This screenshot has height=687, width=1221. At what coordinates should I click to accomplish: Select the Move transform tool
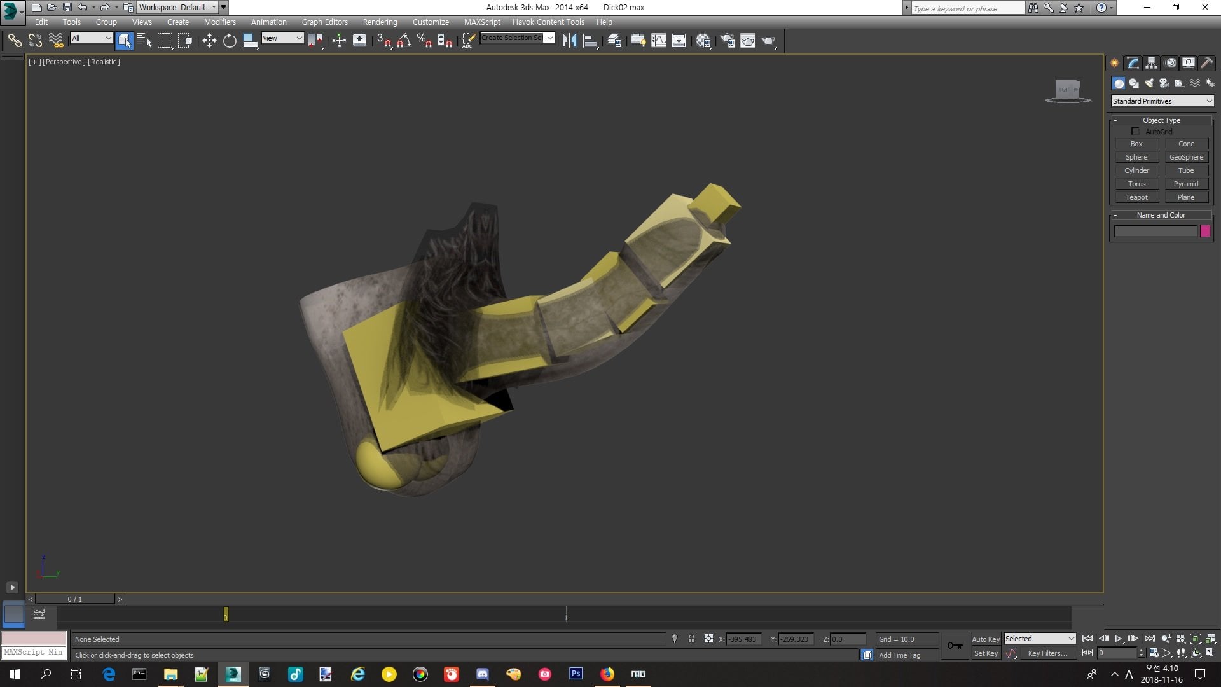pos(209,41)
